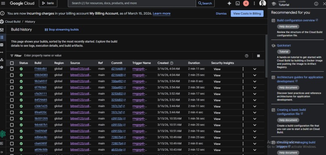Check the box for build 8fea920c
Viewport: 326px width, 155px height.
pos(12,112)
